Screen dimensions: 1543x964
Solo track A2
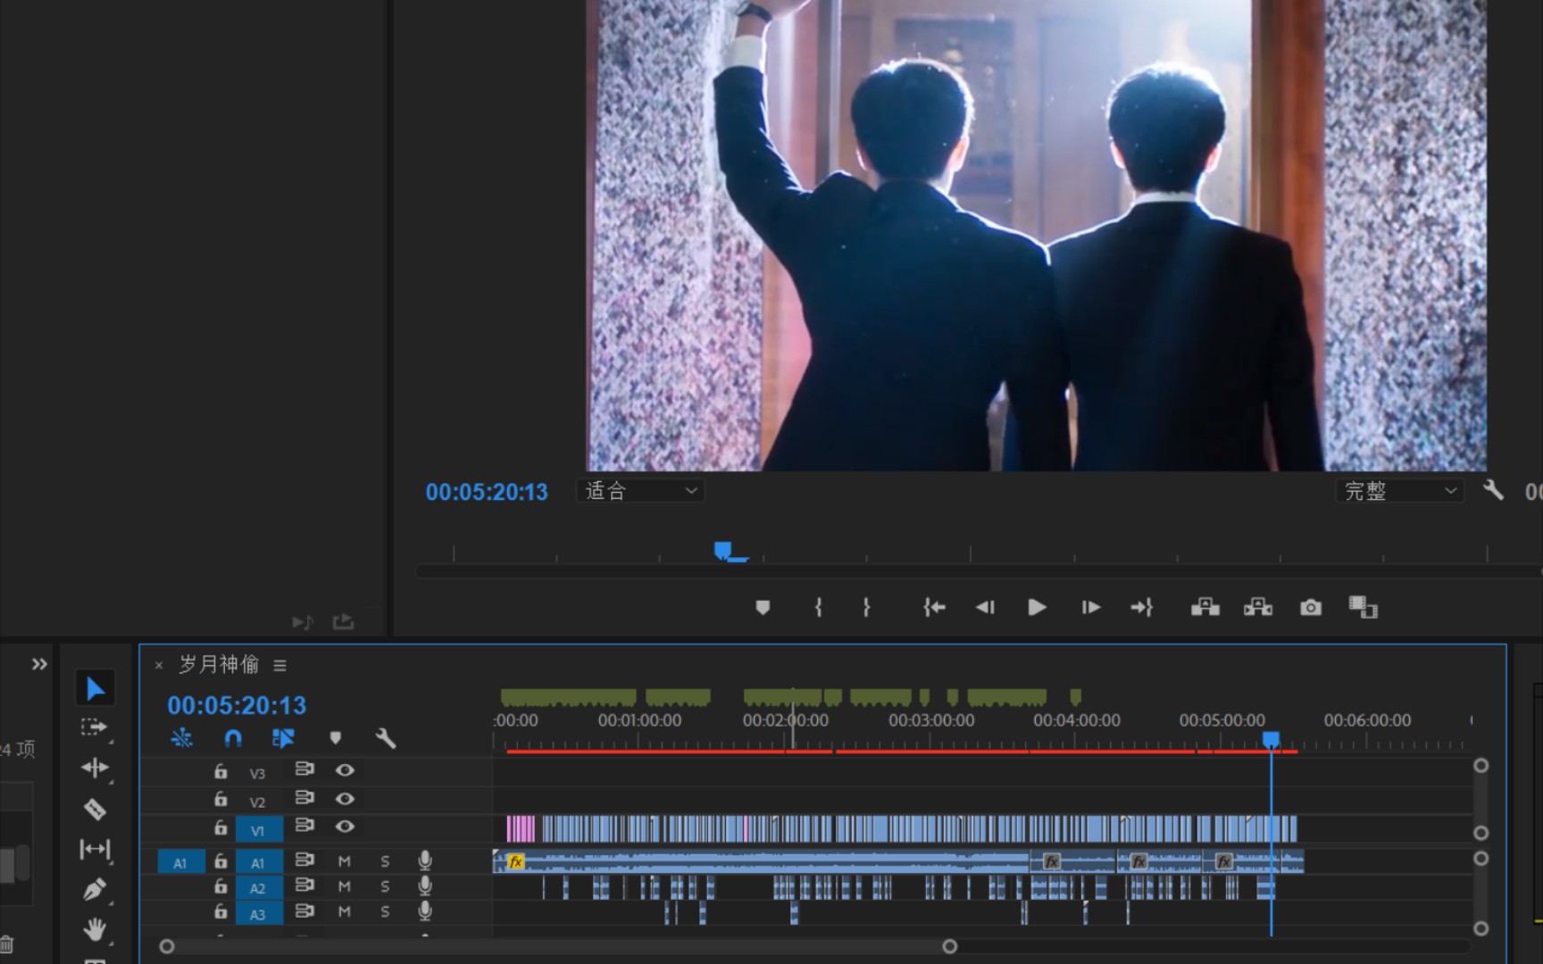click(x=385, y=886)
